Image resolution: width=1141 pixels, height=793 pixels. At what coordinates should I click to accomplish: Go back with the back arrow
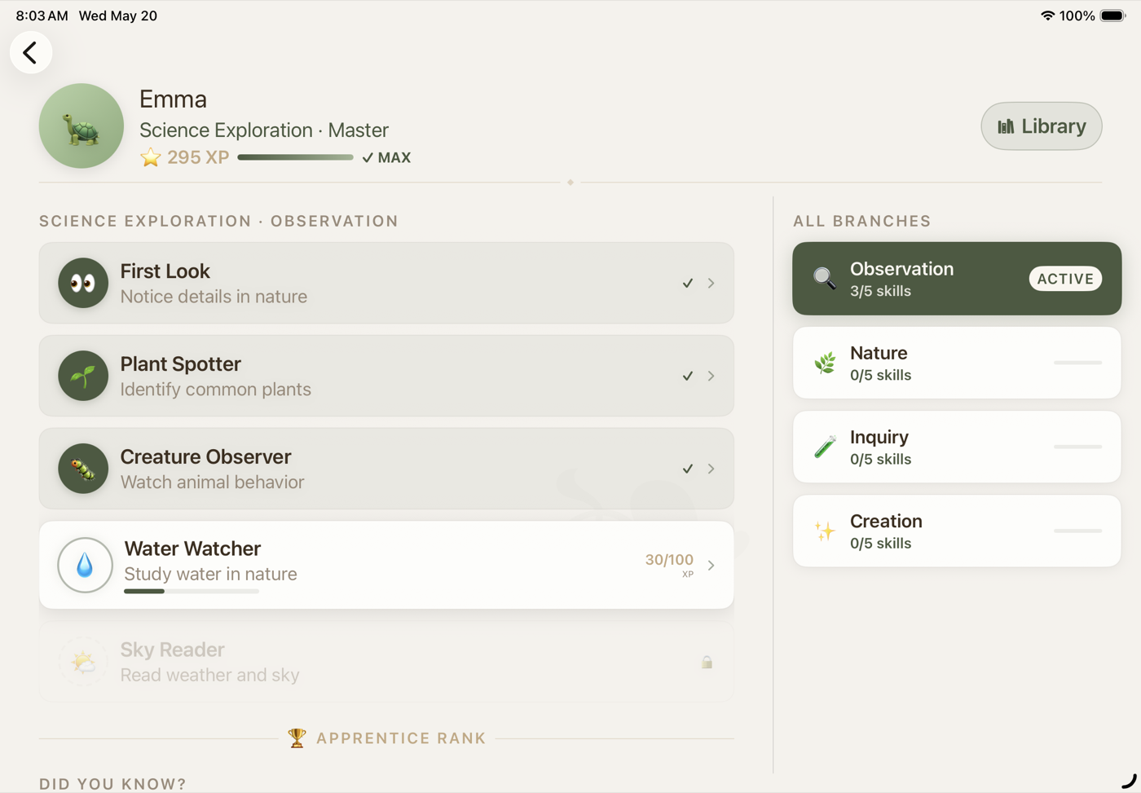pos(31,53)
